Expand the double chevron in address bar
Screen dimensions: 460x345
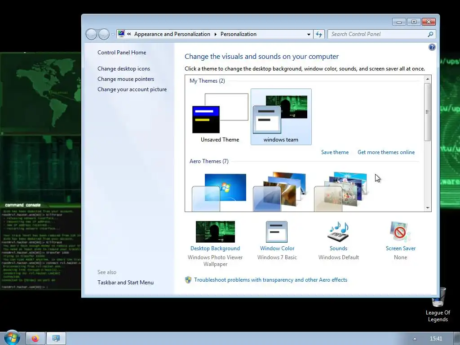point(129,34)
